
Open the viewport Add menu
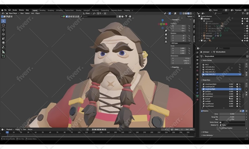click(32, 13)
